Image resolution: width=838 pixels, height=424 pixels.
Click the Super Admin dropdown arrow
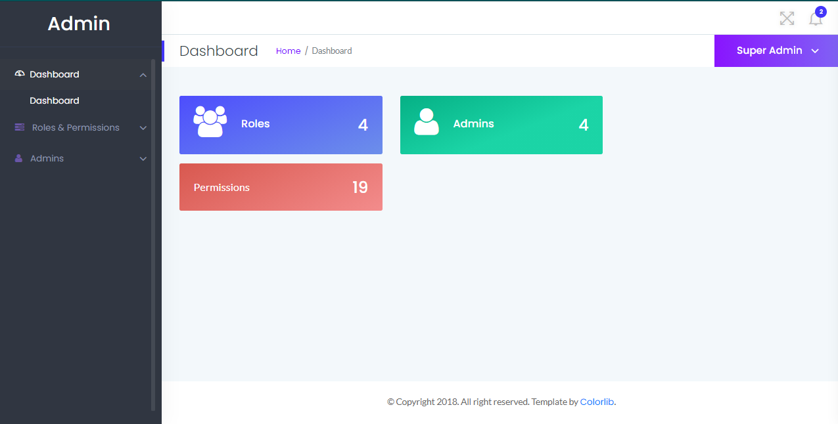click(x=815, y=51)
